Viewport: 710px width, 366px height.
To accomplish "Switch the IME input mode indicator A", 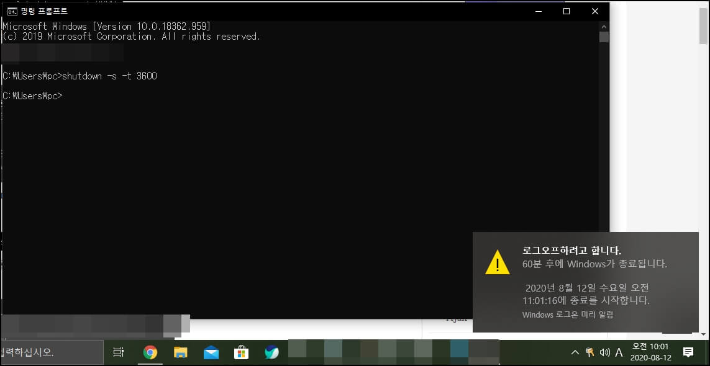I will [x=619, y=352].
